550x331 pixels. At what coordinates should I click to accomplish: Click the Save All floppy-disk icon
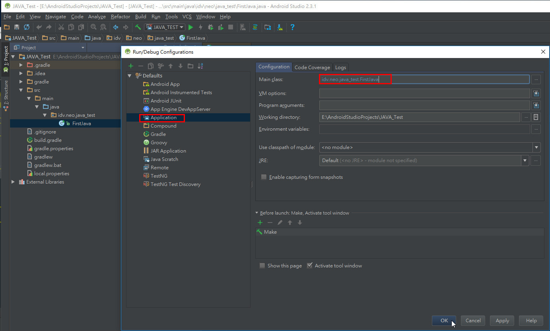tap(17, 27)
